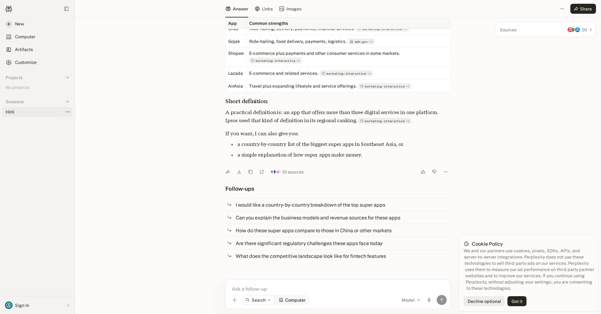Download the answer via the export icon

(x=239, y=172)
